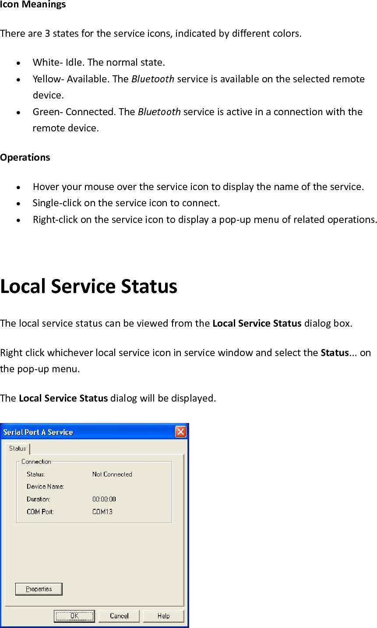Click the Serial Port A Service title bar

coord(95,432)
